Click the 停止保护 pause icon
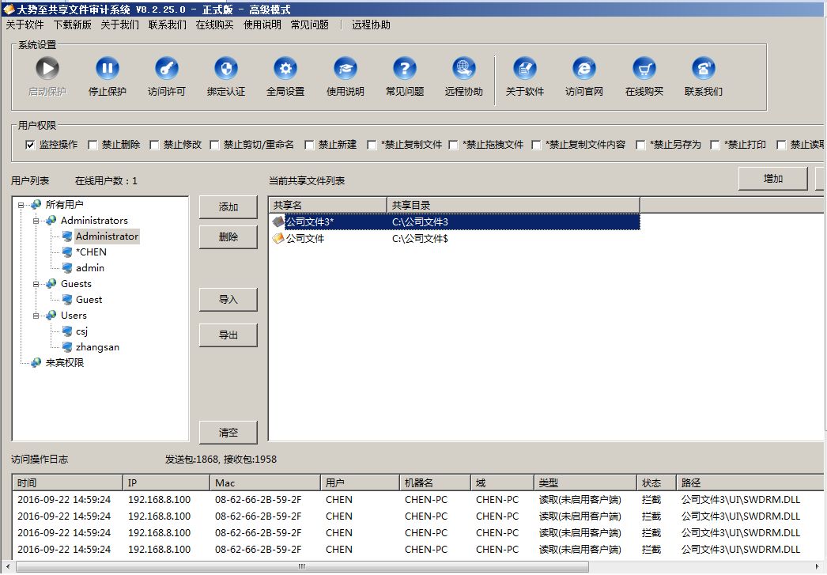 (108, 69)
